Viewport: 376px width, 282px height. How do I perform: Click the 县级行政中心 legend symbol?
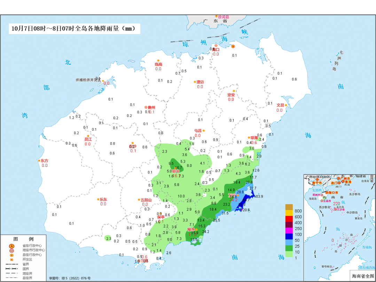coord(11,255)
